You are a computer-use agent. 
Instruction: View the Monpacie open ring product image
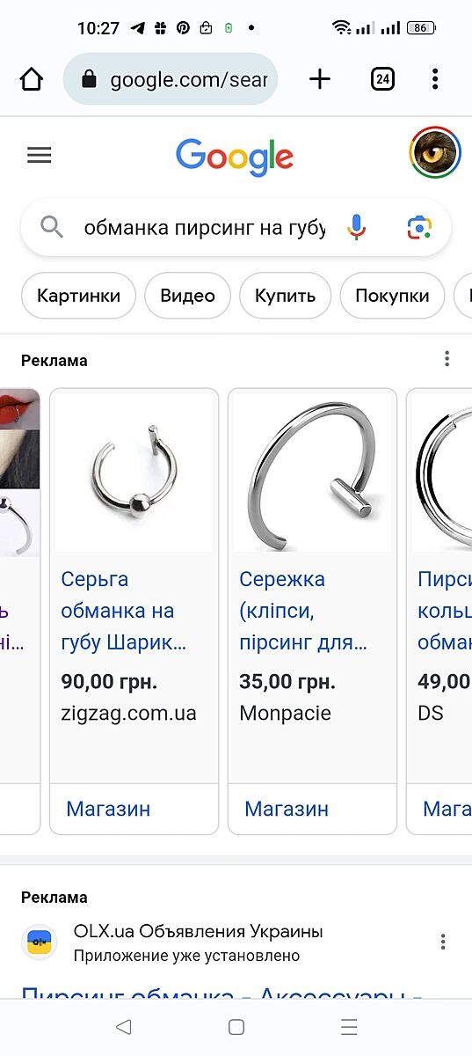click(312, 470)
